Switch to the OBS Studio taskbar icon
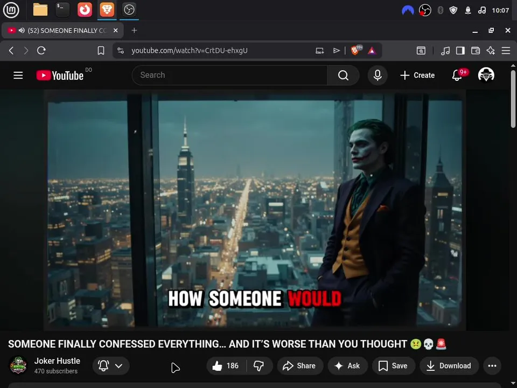 (x=129, y=10)
